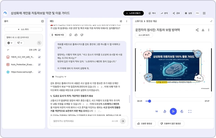216x138 pixels.
Task: Click the 스튜디오 breadcrumb
Action: point(139,21)
